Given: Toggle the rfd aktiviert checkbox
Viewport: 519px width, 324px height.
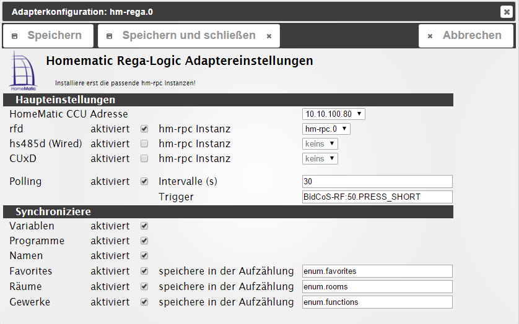Looking at the screenshot, I should coord(144,129).
